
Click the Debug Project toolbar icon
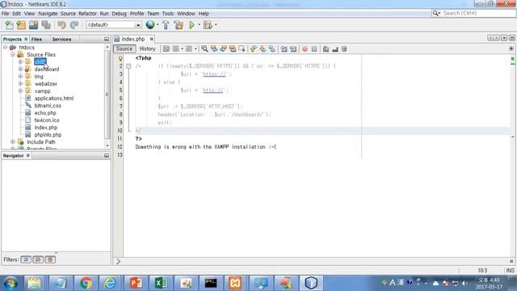208,25
